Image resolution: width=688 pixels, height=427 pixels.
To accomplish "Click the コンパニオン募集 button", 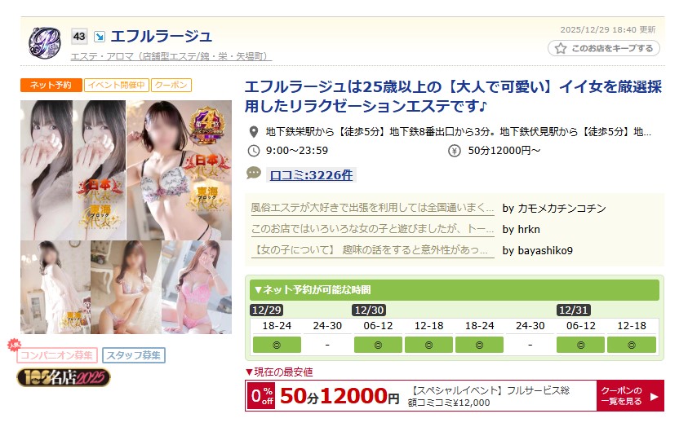I will [57, 355].
